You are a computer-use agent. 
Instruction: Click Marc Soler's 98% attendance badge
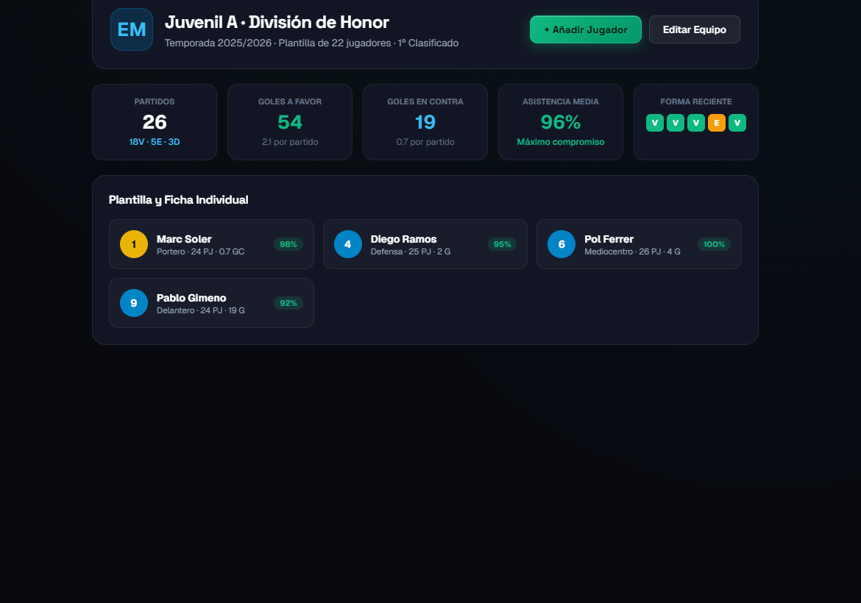288,244
